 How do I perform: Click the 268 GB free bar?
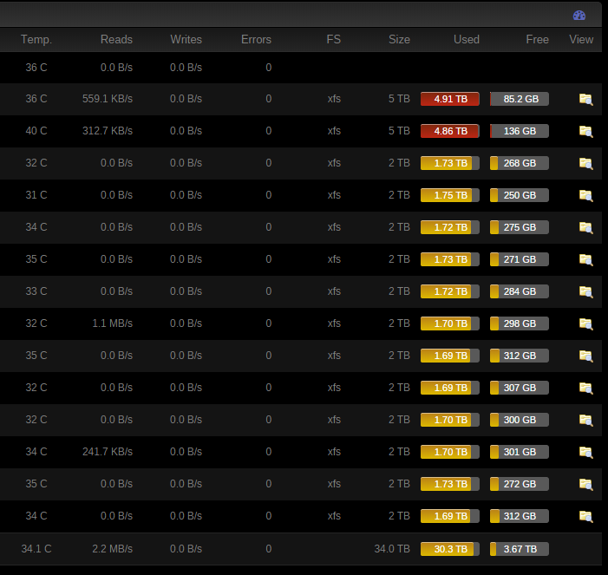[520, 163]
